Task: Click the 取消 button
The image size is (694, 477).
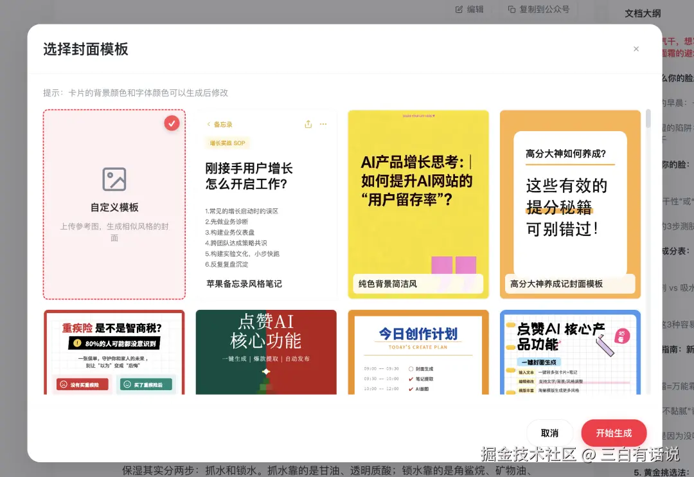Action: [x=549, y=433]
